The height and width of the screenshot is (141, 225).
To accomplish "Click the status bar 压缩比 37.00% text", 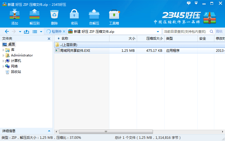I will (x=68, y=138).
